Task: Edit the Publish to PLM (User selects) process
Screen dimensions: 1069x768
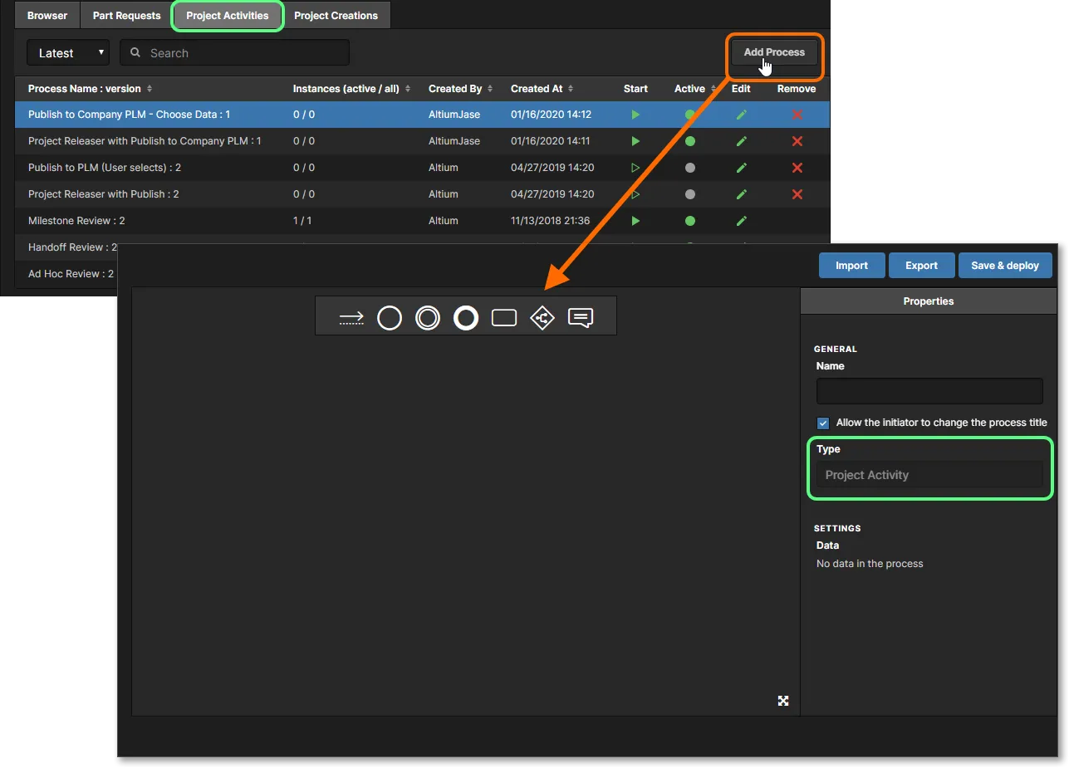Action: tap(742, 168)
